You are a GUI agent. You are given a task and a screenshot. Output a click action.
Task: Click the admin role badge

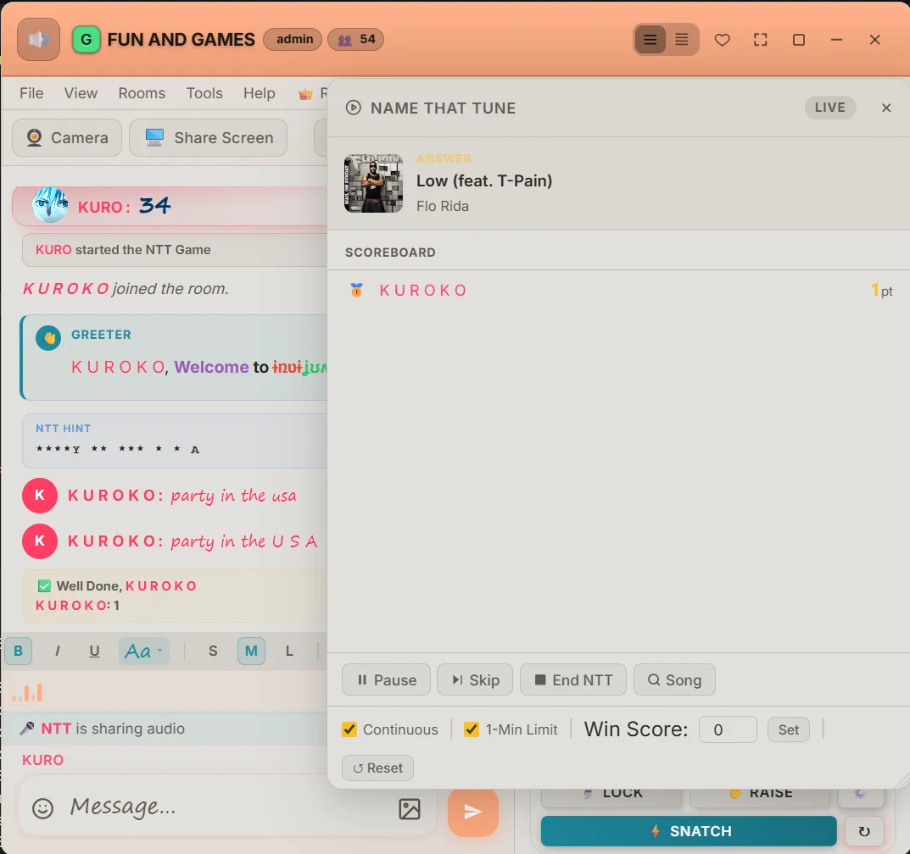click(x=293, y=40)
